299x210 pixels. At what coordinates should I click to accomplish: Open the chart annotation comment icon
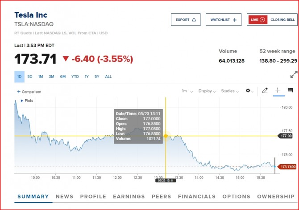point(290,90)
